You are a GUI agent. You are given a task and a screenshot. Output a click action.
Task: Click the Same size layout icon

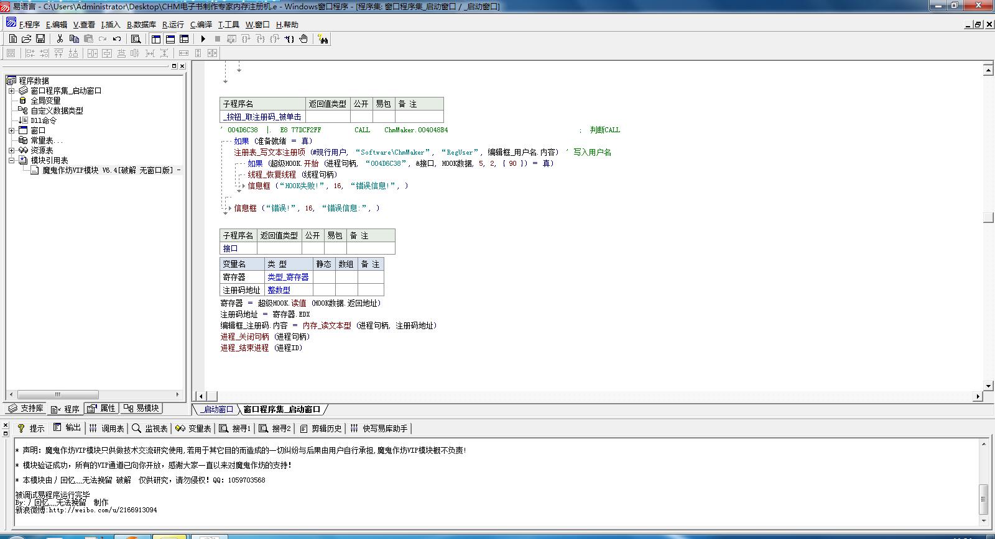click(212, 53)
